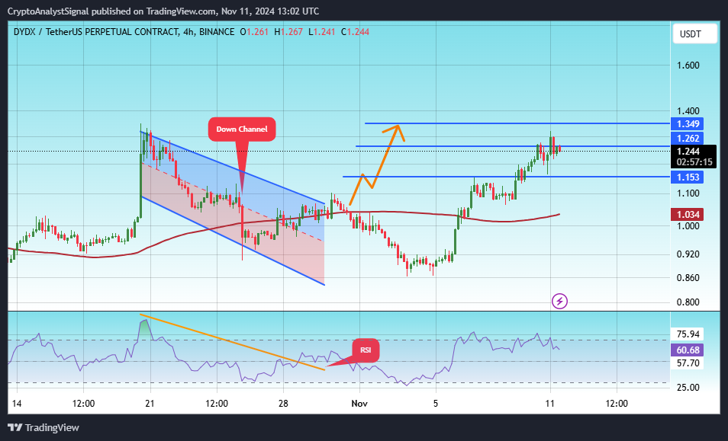The width and height of the screenshot is (728, 441).
Task: Click the 1.600 price axis label
Action: [x=688, y=66]
